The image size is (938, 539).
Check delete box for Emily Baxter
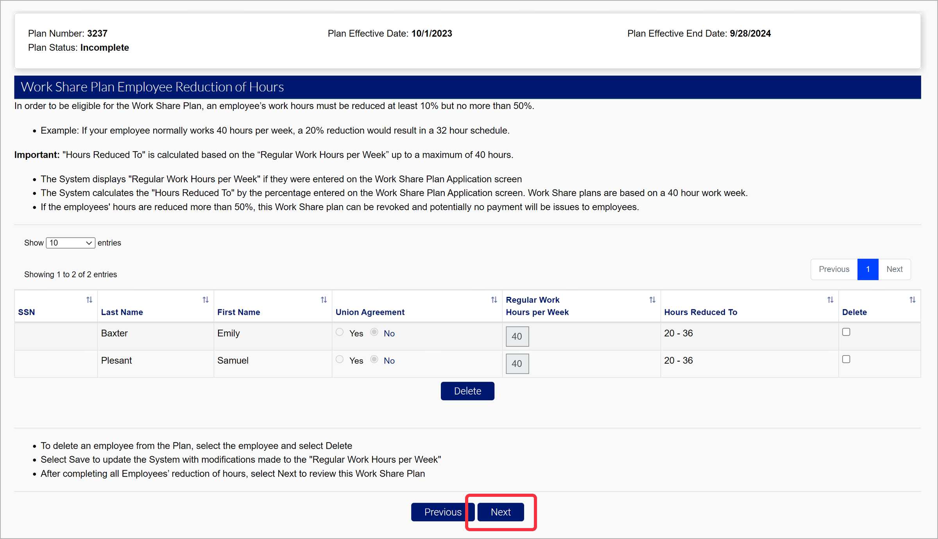click(x=846, y=332)
